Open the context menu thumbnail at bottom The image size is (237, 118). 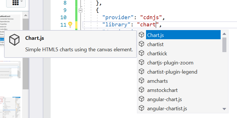pos(10,107)
